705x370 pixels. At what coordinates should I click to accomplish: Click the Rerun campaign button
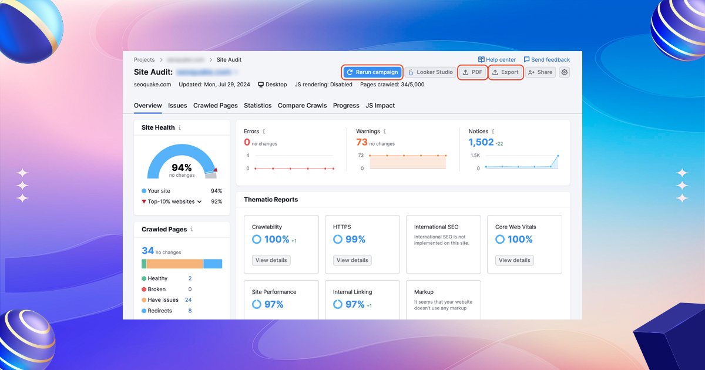pos(372,72)
